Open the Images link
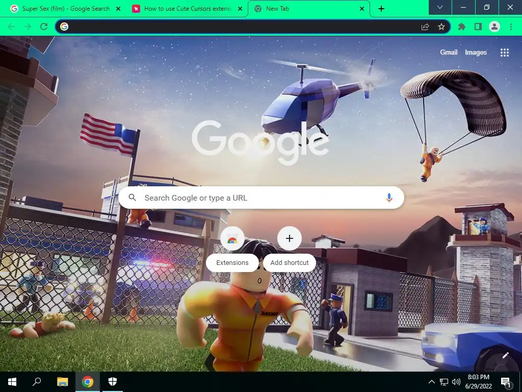This screenshot has width=522, height=392. pos(476,53)
